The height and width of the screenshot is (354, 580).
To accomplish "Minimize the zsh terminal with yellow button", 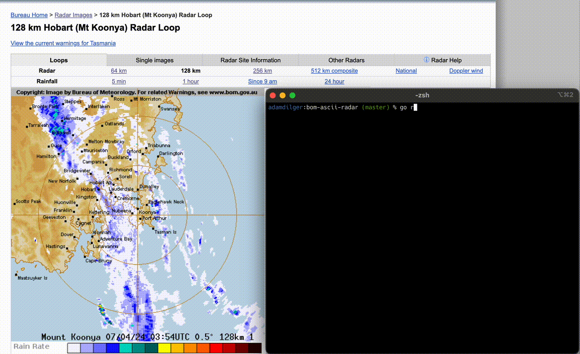I will (282, 95).
